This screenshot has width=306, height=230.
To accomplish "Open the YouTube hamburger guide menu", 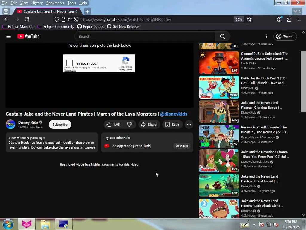I will (8, 36).
